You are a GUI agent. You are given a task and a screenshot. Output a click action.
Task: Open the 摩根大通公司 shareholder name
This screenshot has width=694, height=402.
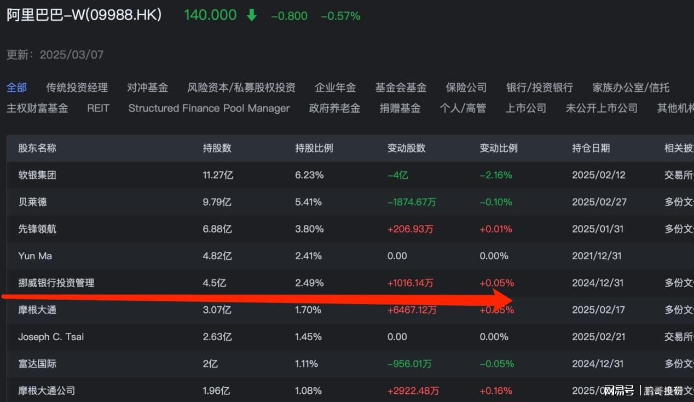tap(47, 391)
